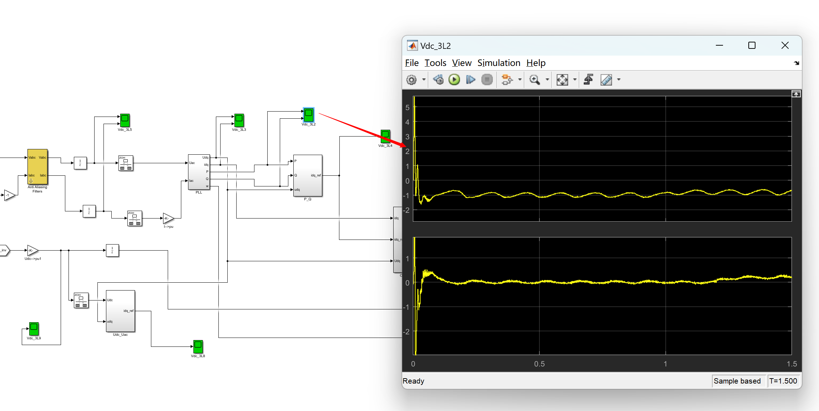Expand the scale axes dropdown arrow
Screen dimensions: 819x411
pyautogui.click(x=575, y=80)
